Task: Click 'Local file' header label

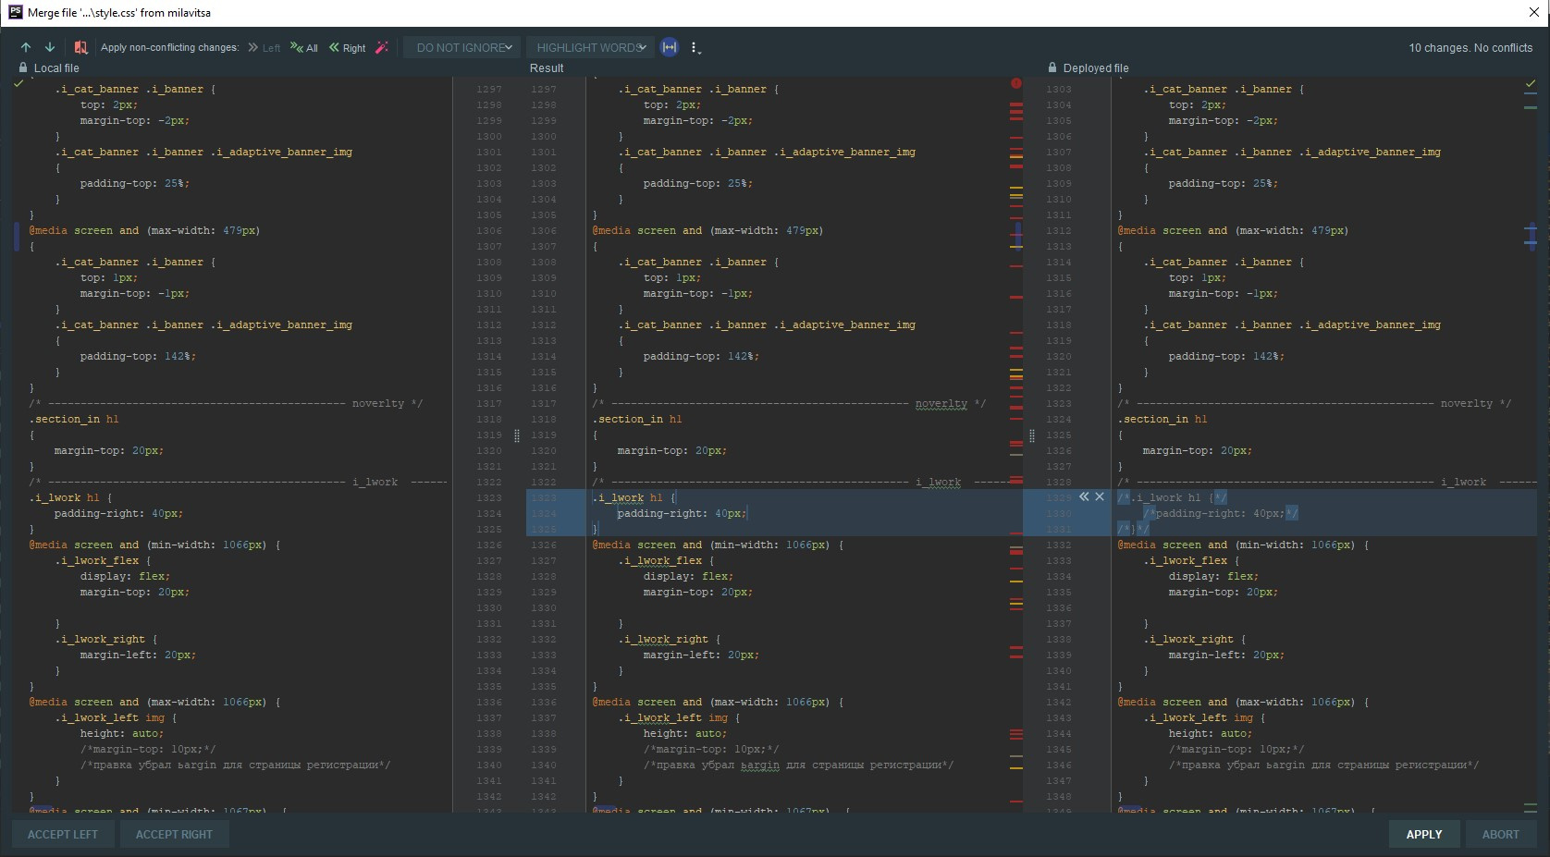Action: click(x=56, y=68)
